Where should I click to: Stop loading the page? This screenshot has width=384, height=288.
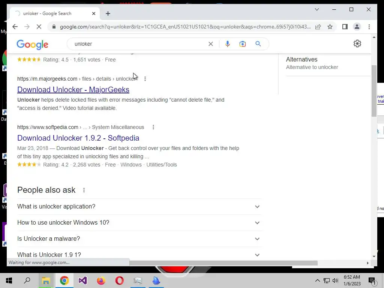coord(39,27)
